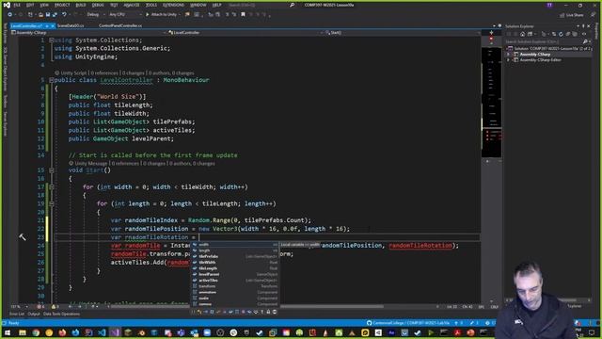Open the Output tab

tap(34, 314)
